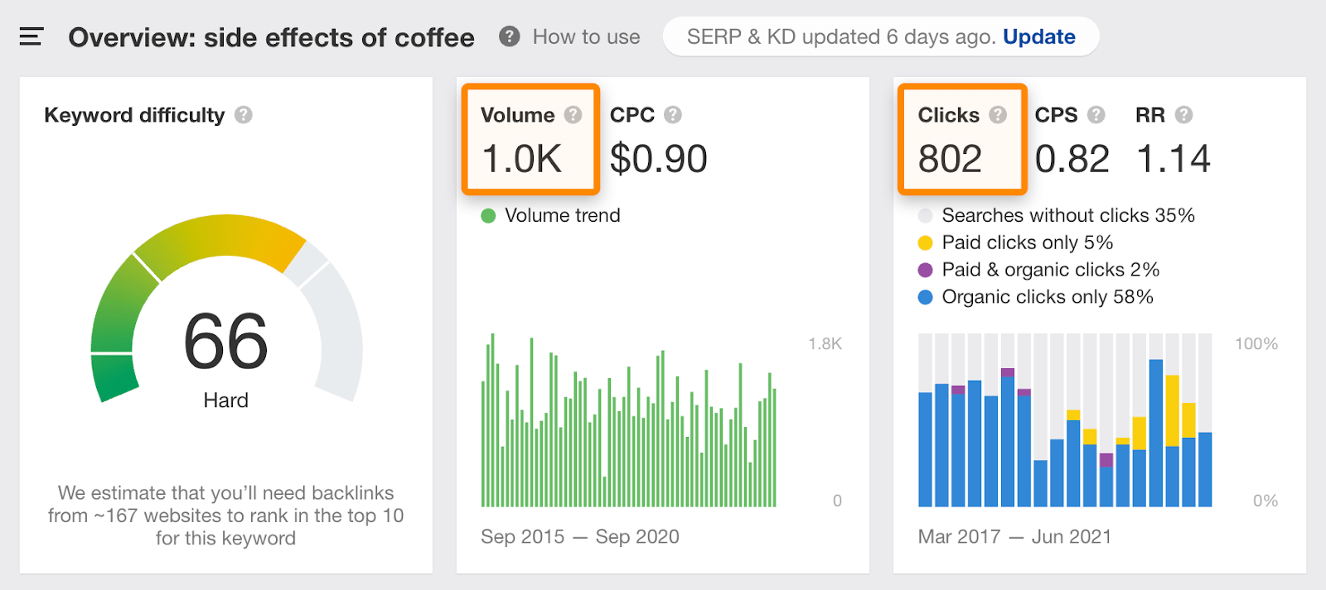Click the Clicks help question icon
The image size is (1326, 590).
point(998,115)
